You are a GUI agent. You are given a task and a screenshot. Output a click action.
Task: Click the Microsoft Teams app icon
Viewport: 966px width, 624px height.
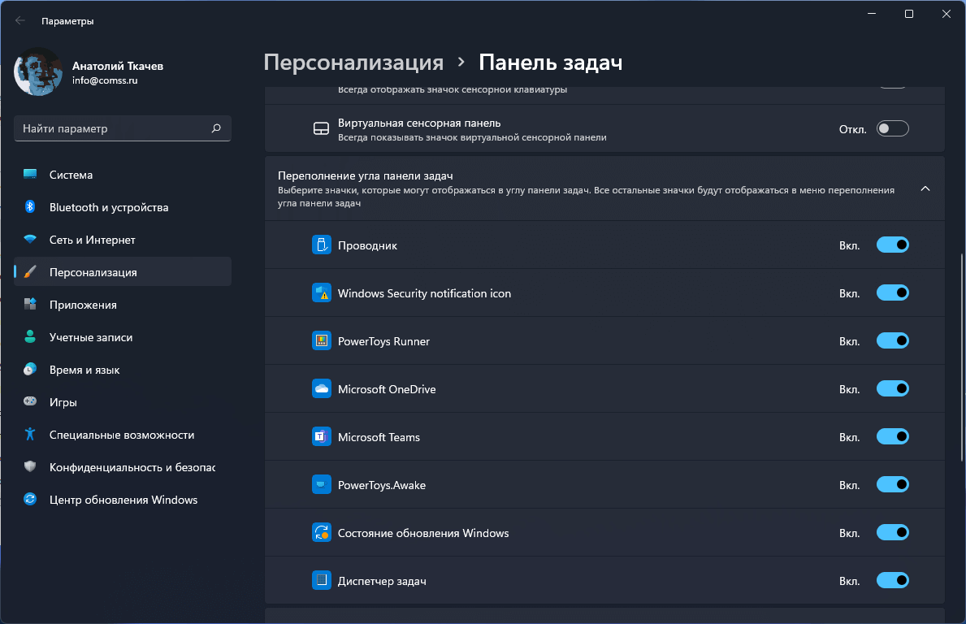coord(322,437)
